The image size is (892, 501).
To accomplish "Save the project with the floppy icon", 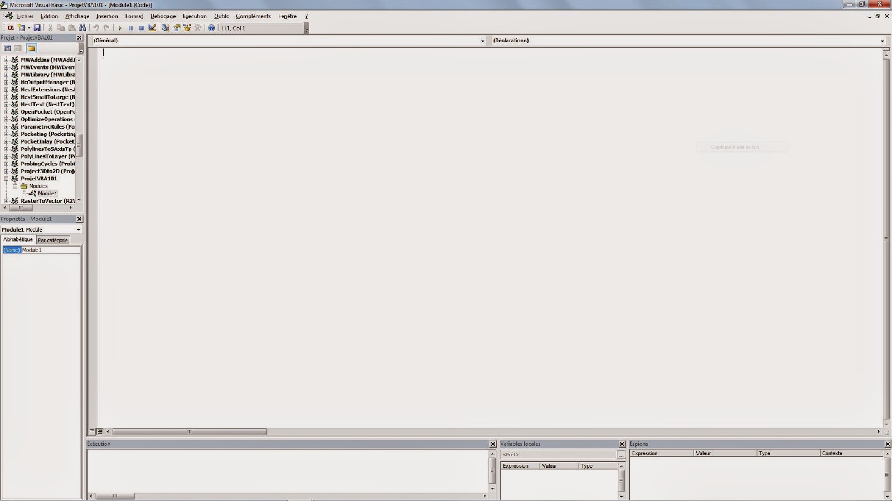I will 37,28.
